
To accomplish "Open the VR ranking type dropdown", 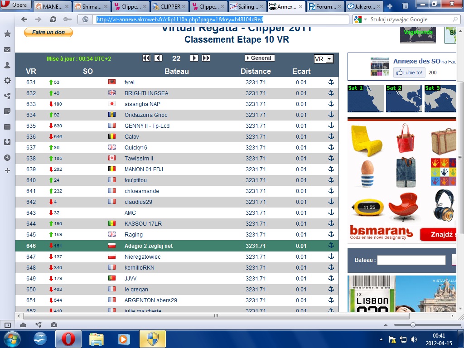I will [324, 59].
